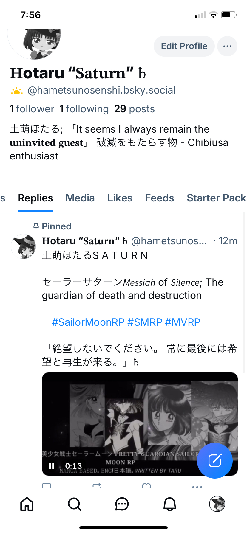Image resolution: width=247 pixels, height=534 pixels.
Task: Pause the playing video
Action: point(52,466)
